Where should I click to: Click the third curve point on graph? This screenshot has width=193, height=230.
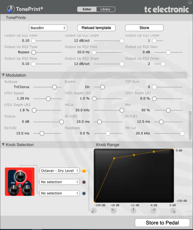pyautogui.click(x=134, y=155)
